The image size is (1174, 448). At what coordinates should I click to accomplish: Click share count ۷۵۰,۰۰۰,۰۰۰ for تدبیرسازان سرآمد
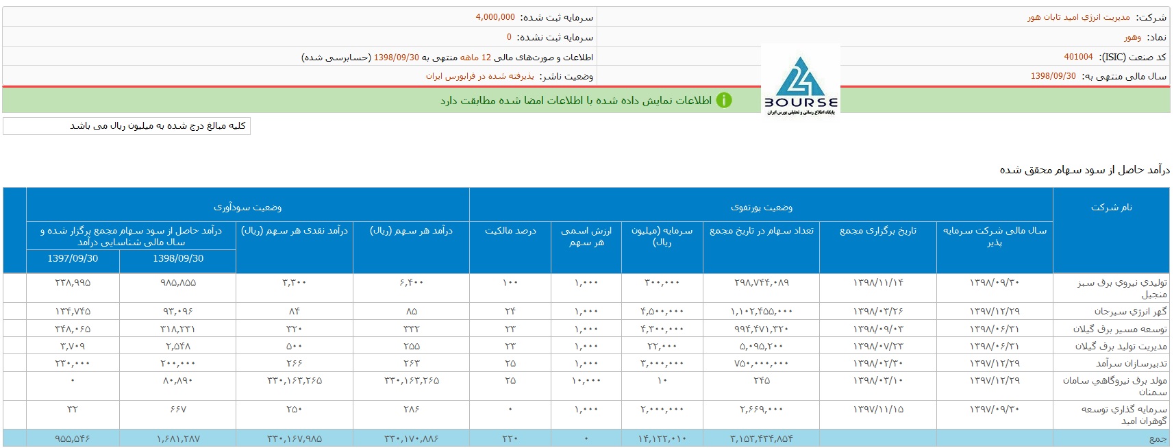(761, 363)
